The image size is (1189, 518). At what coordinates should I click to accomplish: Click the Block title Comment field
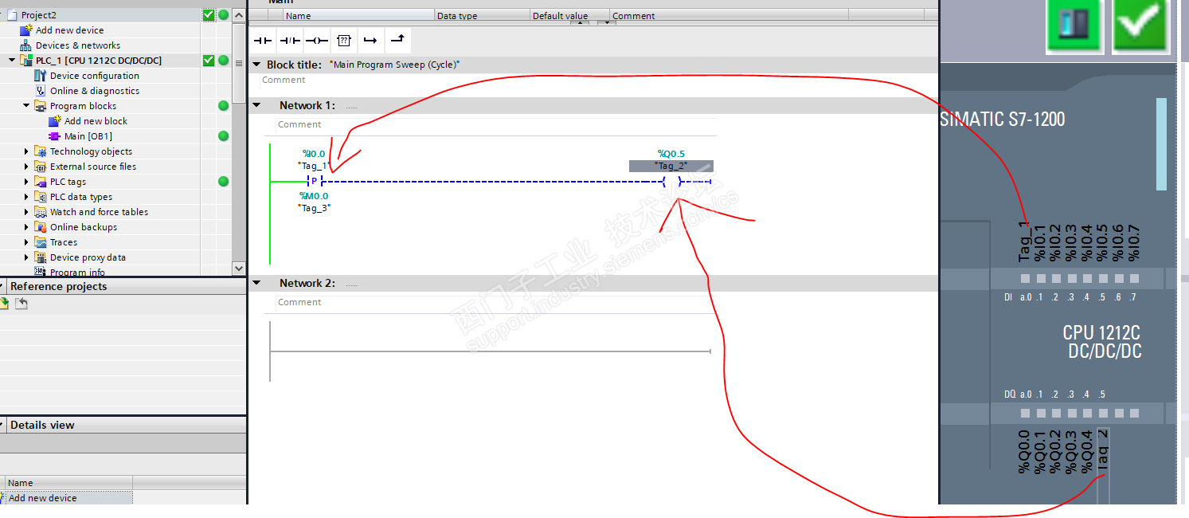pyautogui.click(x=597, y=80)
